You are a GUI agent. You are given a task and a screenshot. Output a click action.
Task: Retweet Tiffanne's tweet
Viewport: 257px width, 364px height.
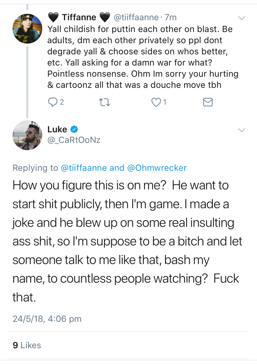pos(104,102)
